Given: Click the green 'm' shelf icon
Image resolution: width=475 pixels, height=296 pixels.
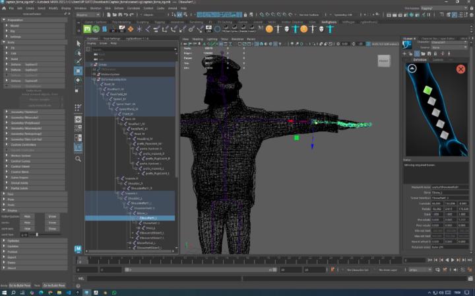Looking at the screenshot, I should click(x=87, y=29).
